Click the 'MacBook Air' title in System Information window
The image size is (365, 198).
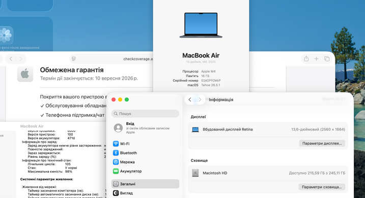(x=32, y=126)
